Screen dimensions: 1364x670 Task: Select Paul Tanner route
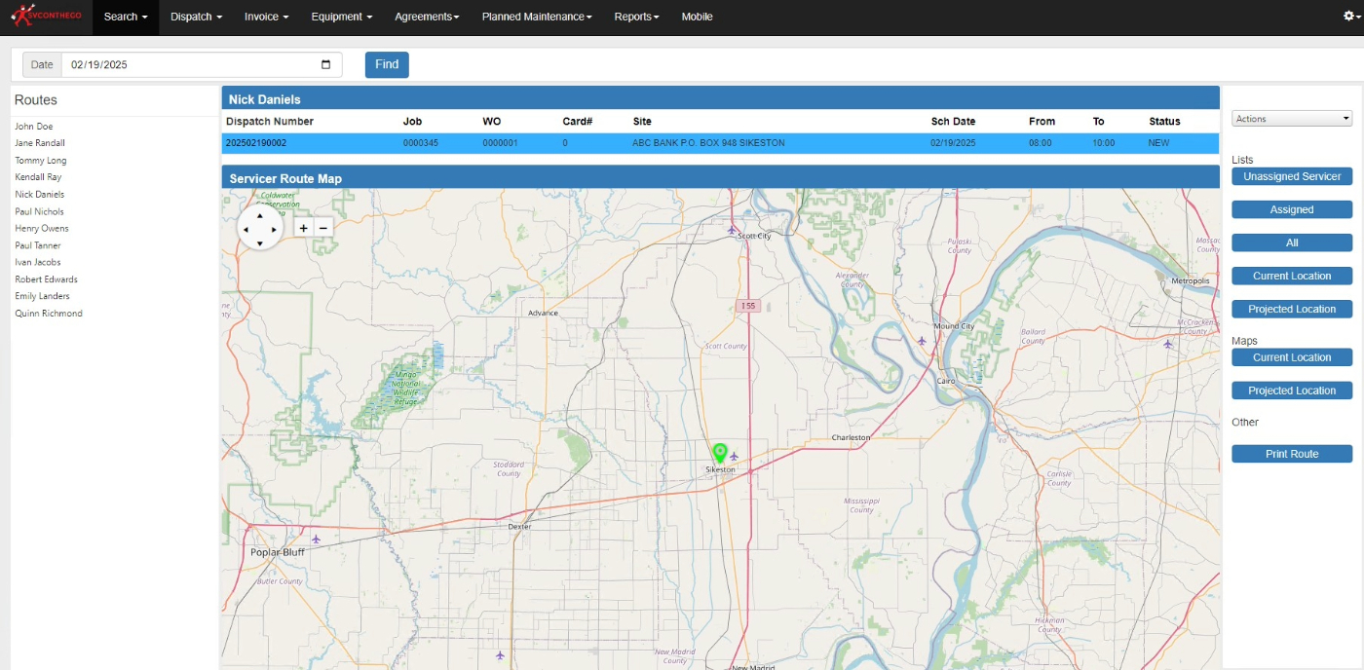click(x=38, y=245)
